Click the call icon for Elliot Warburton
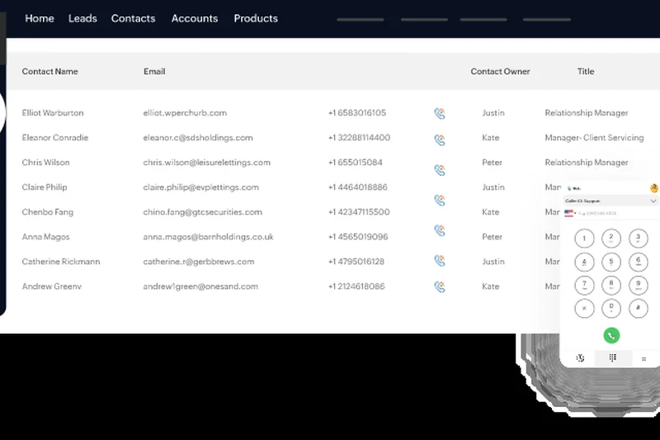This screenshot has height=440, width=660. click(x=439, y=114)
